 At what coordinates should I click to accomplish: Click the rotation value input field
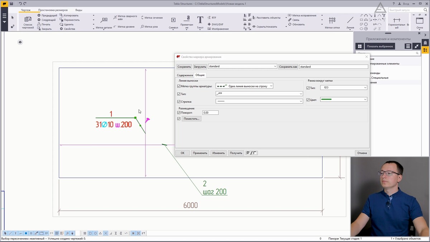210,113
